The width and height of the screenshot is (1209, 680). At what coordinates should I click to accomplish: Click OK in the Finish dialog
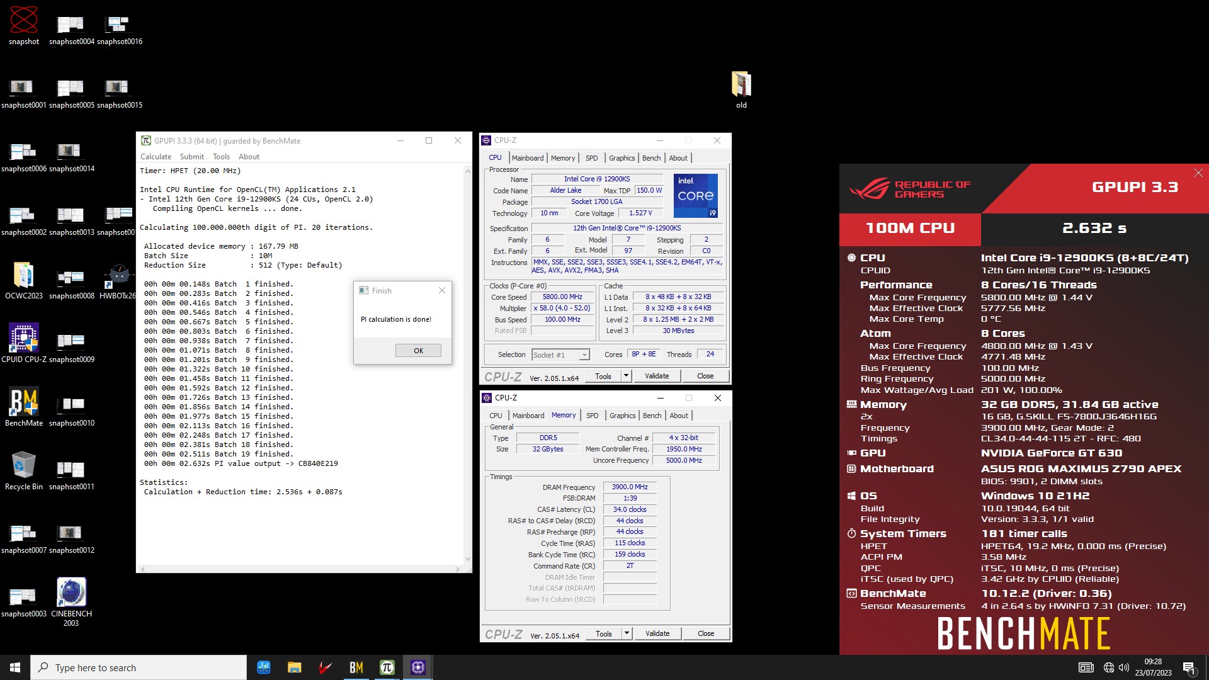coord(418,351)
